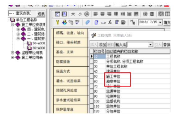Click the 接口、接头材质 form cell
This screenshot has height=119, width=176.
(x=70, y=43)
